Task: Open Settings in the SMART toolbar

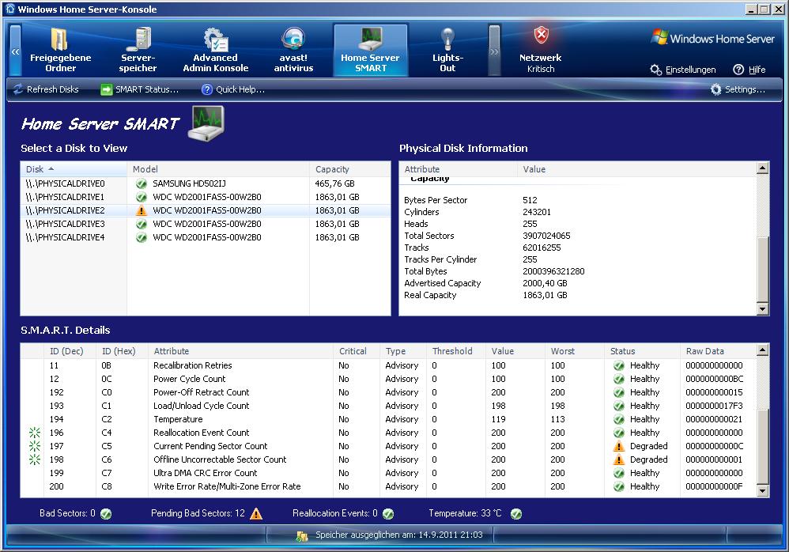Action: [x=738, y=89]
